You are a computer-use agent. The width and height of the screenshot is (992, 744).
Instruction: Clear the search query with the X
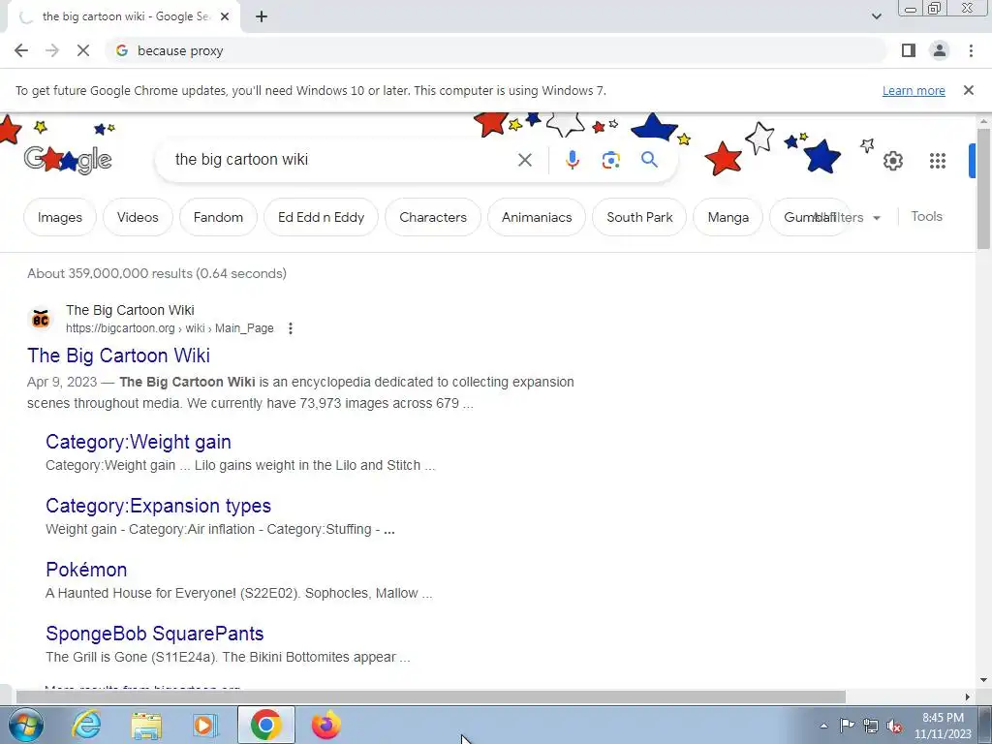coord(524,160)
